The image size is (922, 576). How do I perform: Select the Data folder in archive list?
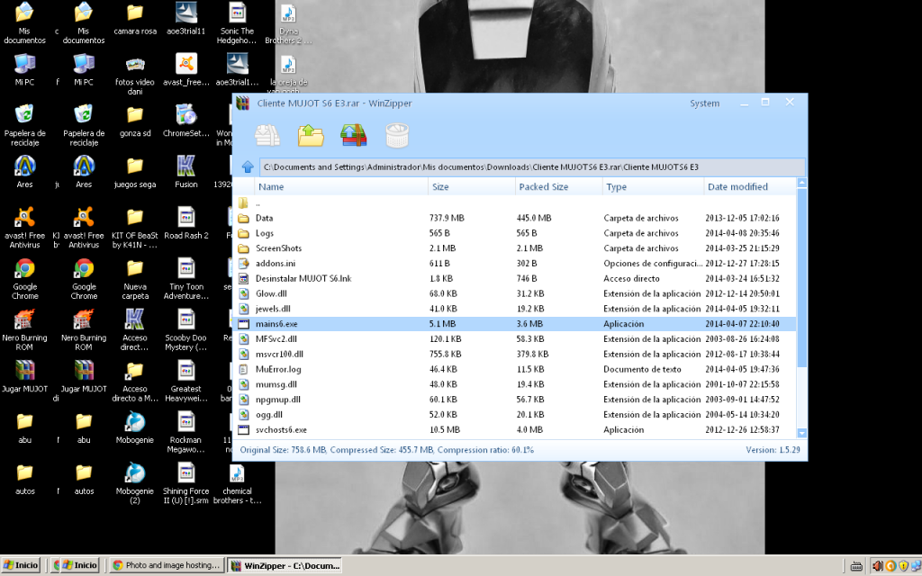264,218
